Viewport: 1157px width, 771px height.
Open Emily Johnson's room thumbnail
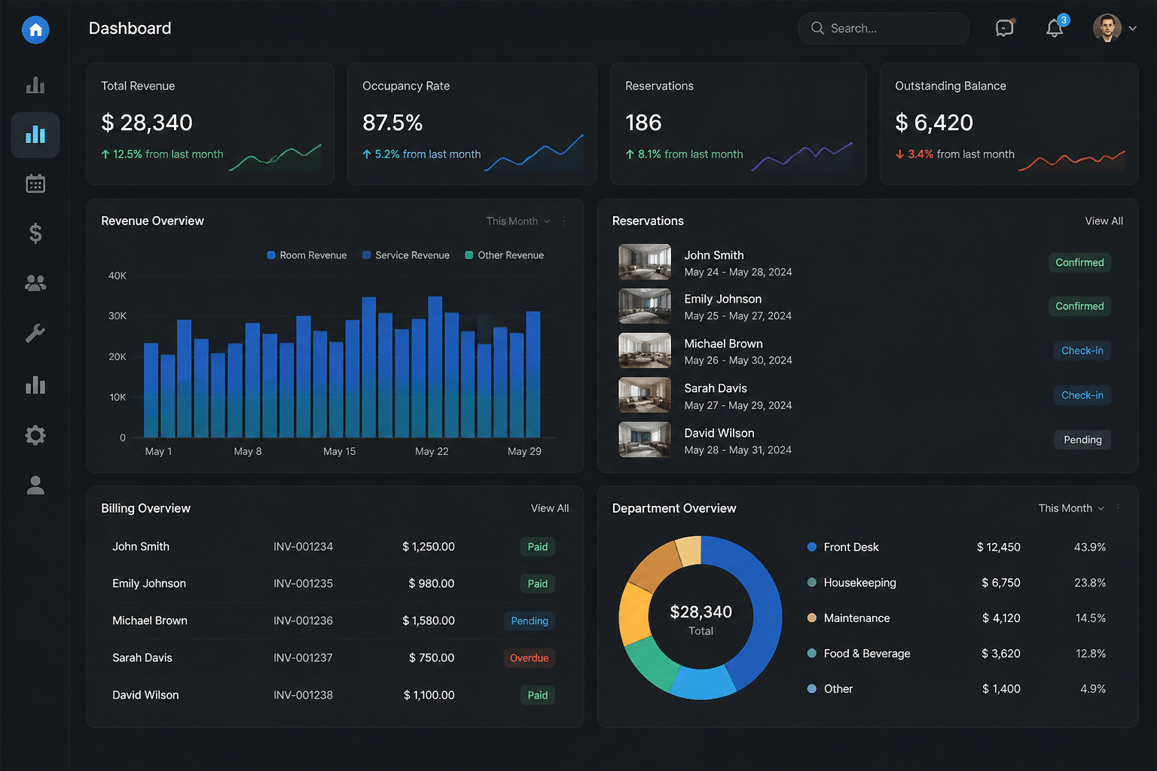[645, 306]
